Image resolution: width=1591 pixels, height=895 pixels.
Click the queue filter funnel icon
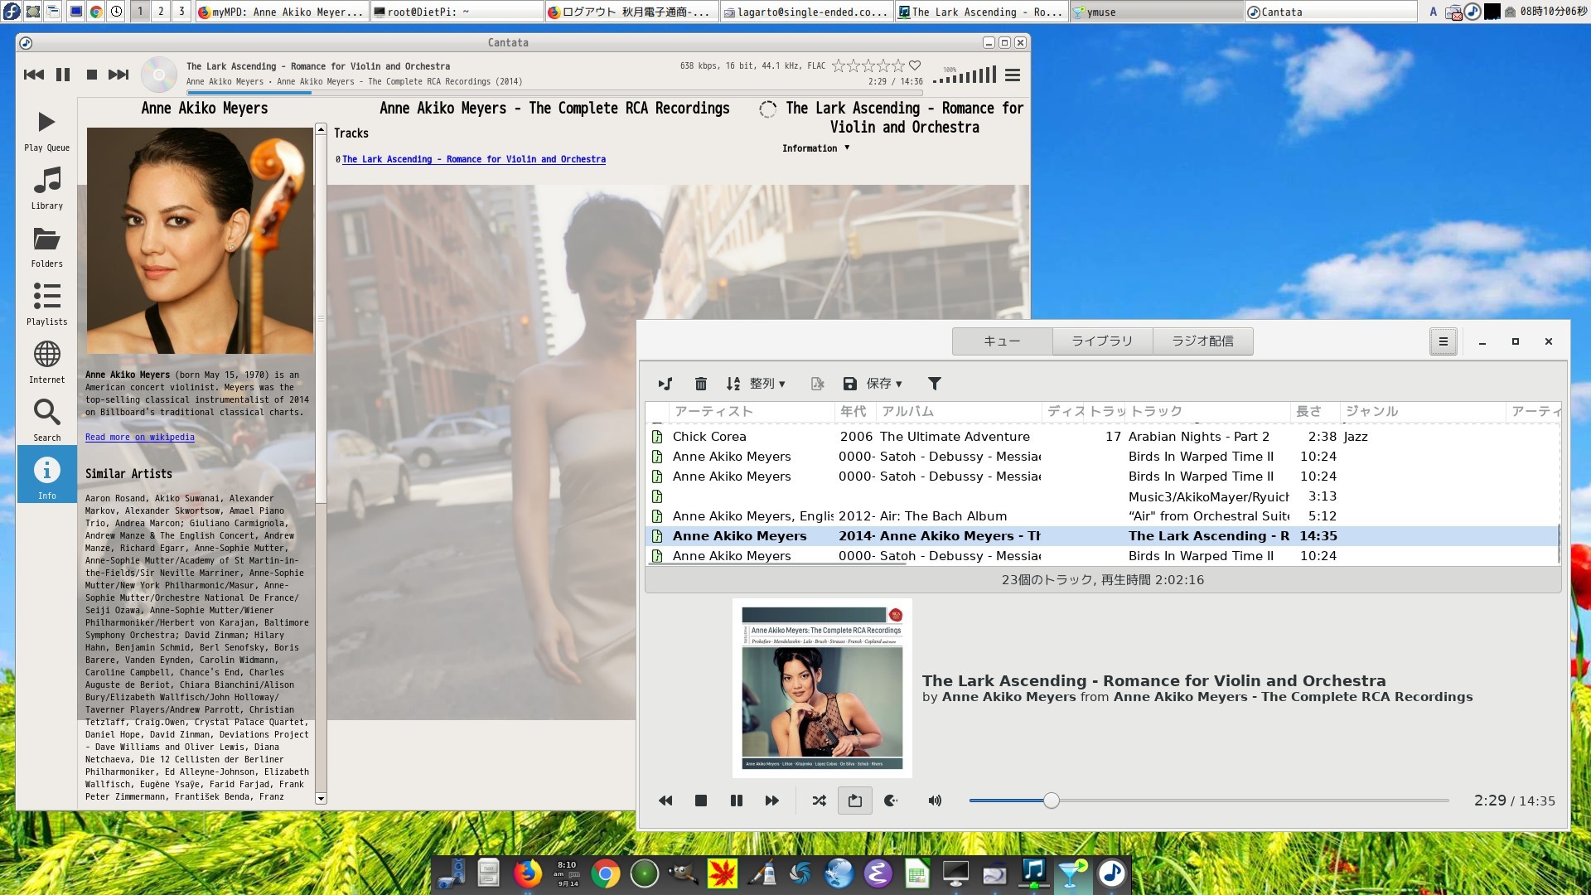click(934, 384)
